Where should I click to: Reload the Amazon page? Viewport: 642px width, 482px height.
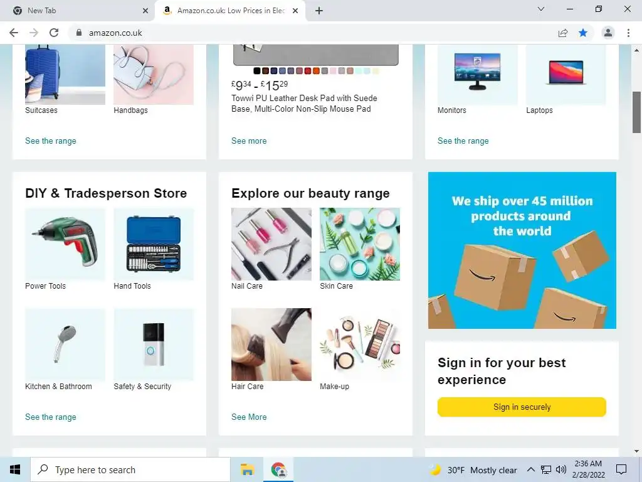pyautogui.click(x=54, y=33)
